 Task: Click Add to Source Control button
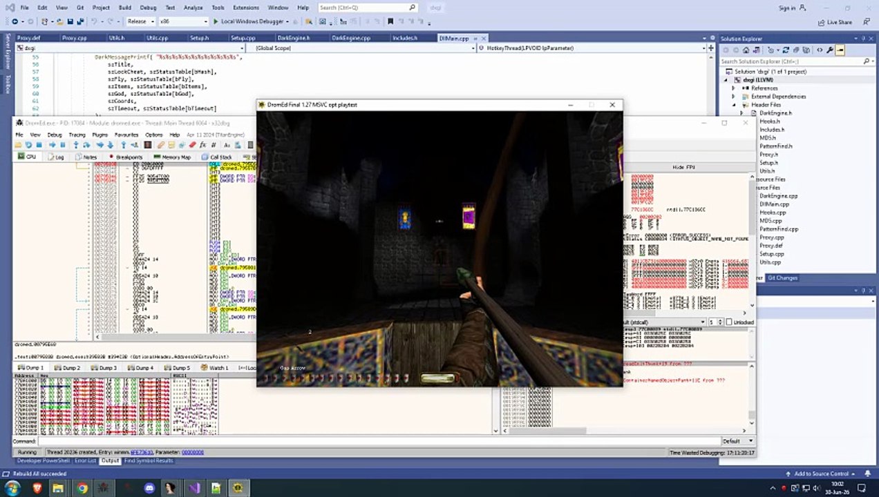(821, 474)
